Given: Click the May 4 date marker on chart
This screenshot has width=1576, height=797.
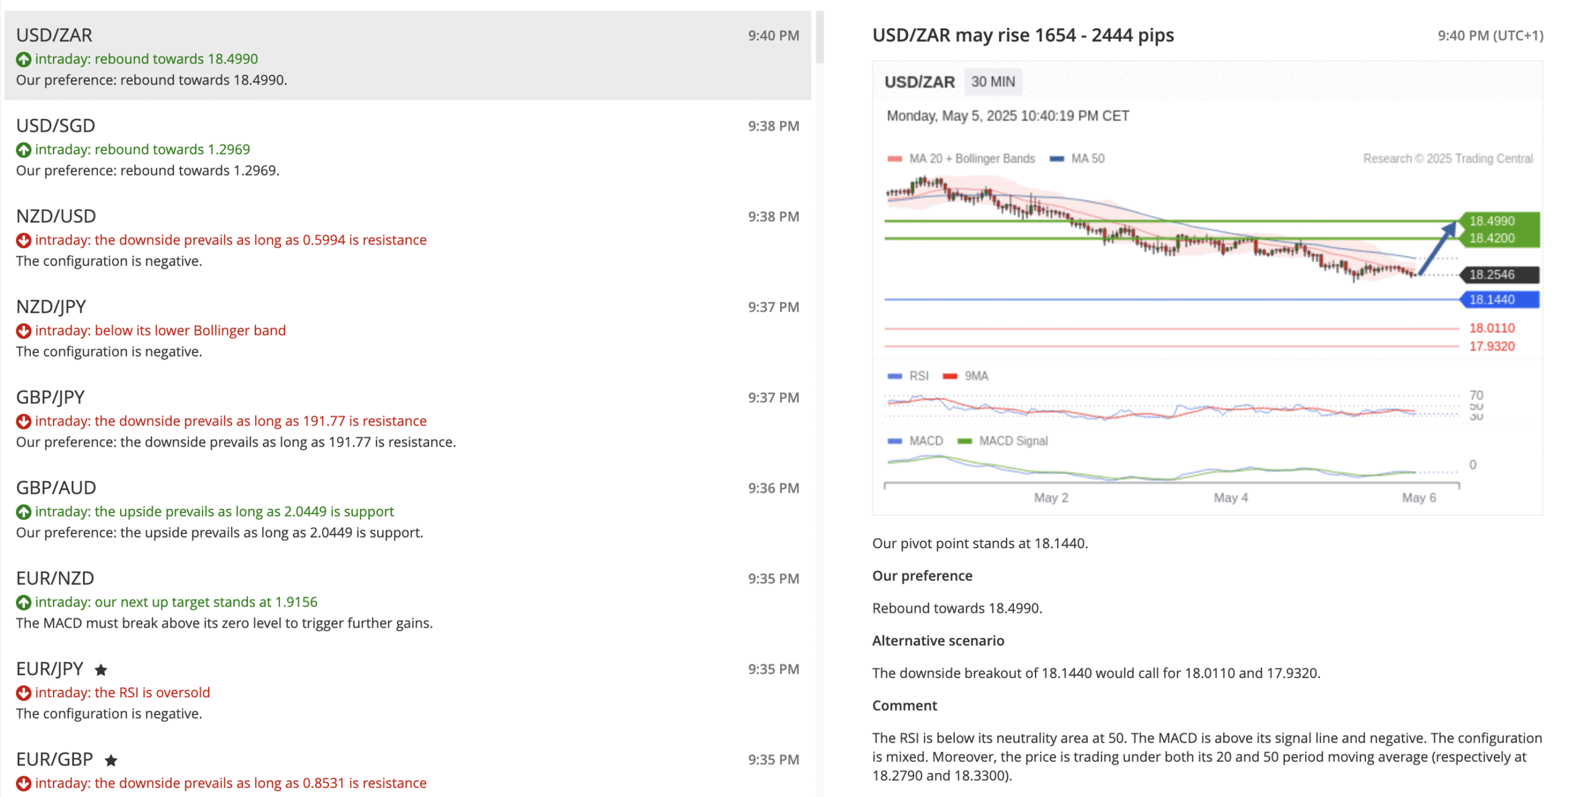Looking at the screenshot, I should pyautogui.click(x=1230, y=498).
